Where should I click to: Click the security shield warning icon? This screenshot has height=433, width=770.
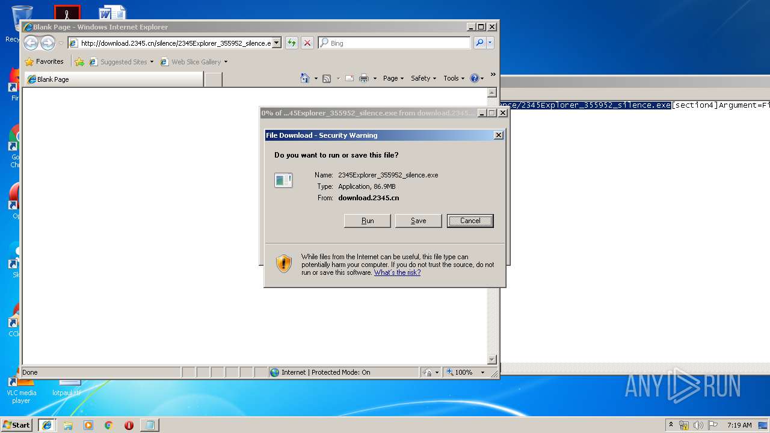pos(284,263)
